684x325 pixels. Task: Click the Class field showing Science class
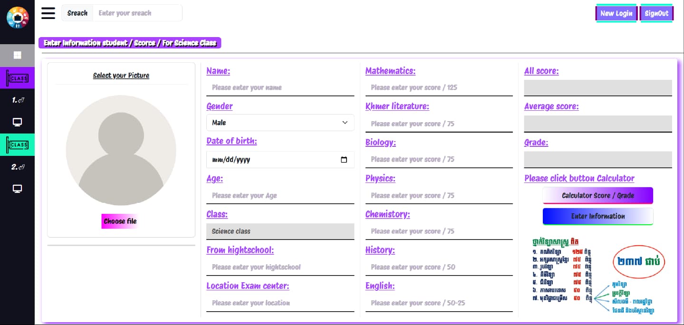click(280, 231)
